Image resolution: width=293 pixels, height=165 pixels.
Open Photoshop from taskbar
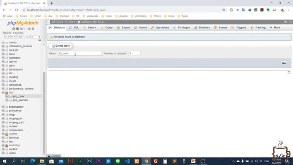pos(89,161)
